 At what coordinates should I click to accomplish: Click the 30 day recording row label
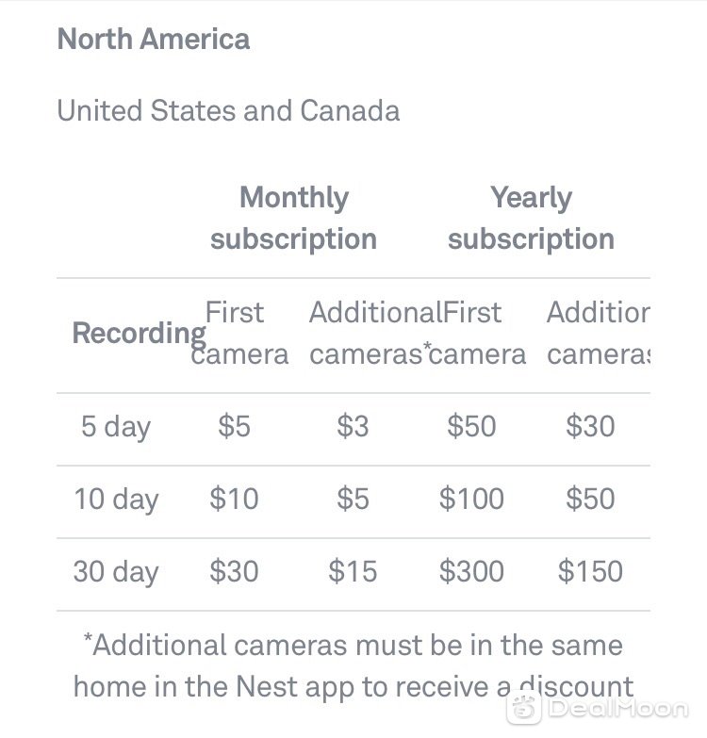116,572
